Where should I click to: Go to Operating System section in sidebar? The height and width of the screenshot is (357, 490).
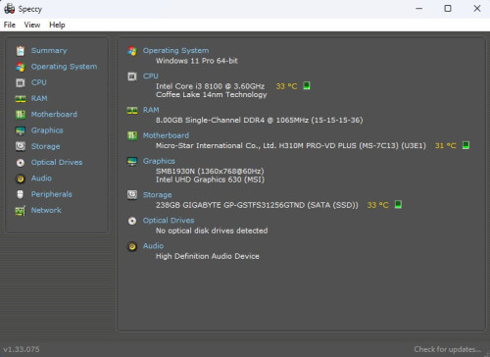coord(64,67)
